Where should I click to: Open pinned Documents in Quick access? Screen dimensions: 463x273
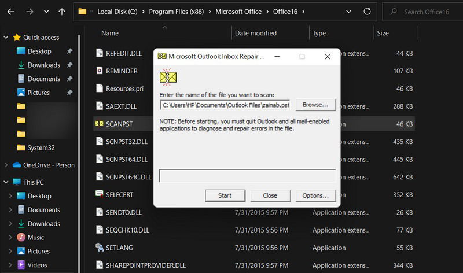click(44, 79)
